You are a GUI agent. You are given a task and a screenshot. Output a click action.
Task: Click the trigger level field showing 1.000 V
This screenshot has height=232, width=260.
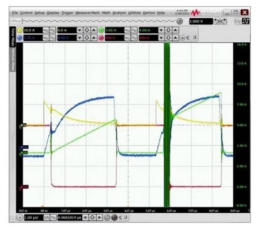pyautogui.click(x=201, y=21)
